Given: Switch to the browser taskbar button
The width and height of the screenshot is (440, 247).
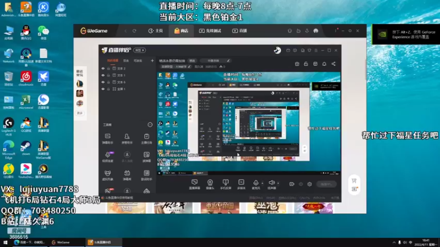Looking at the screenshot, I should [x=30, y=243].
